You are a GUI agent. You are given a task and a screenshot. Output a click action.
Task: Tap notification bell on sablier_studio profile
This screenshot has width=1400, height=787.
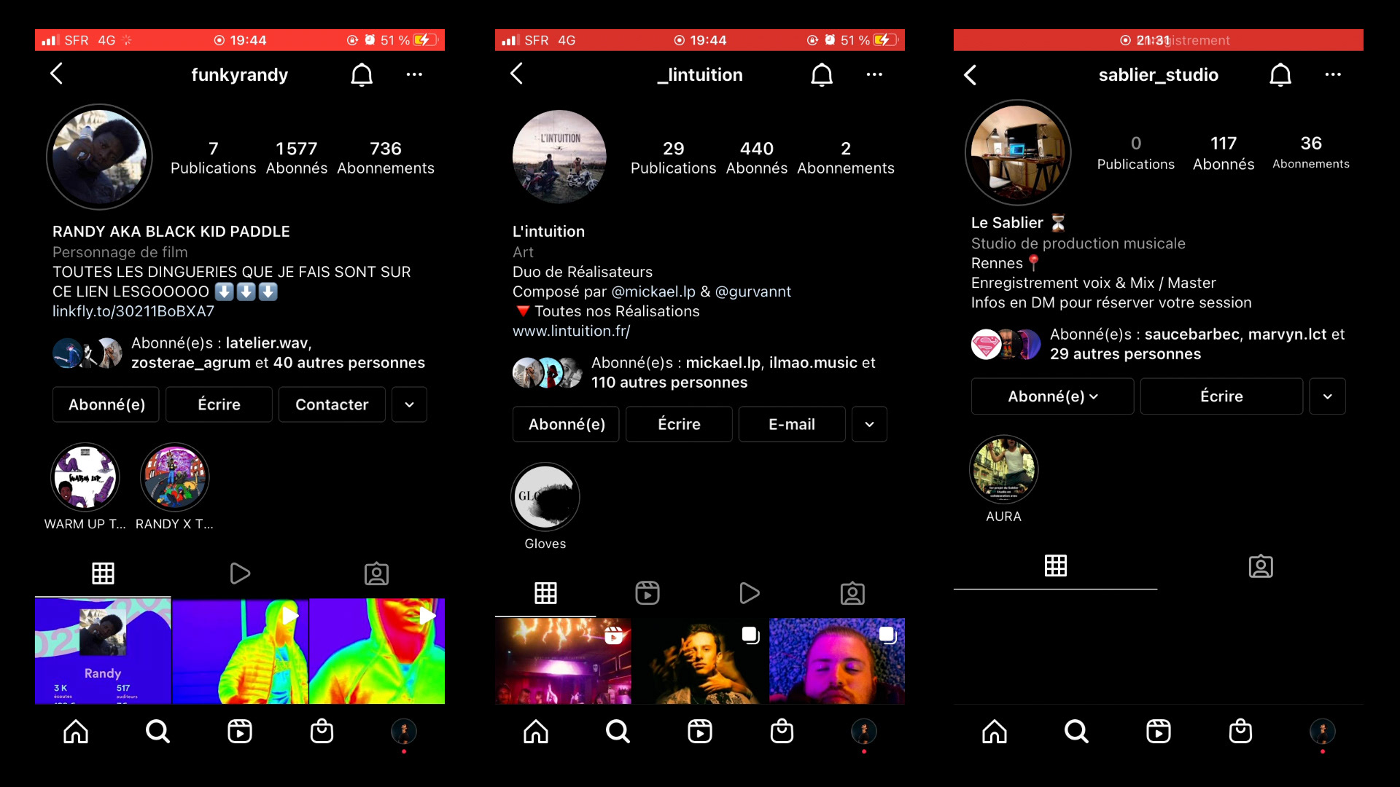[x=1280, y=74]
